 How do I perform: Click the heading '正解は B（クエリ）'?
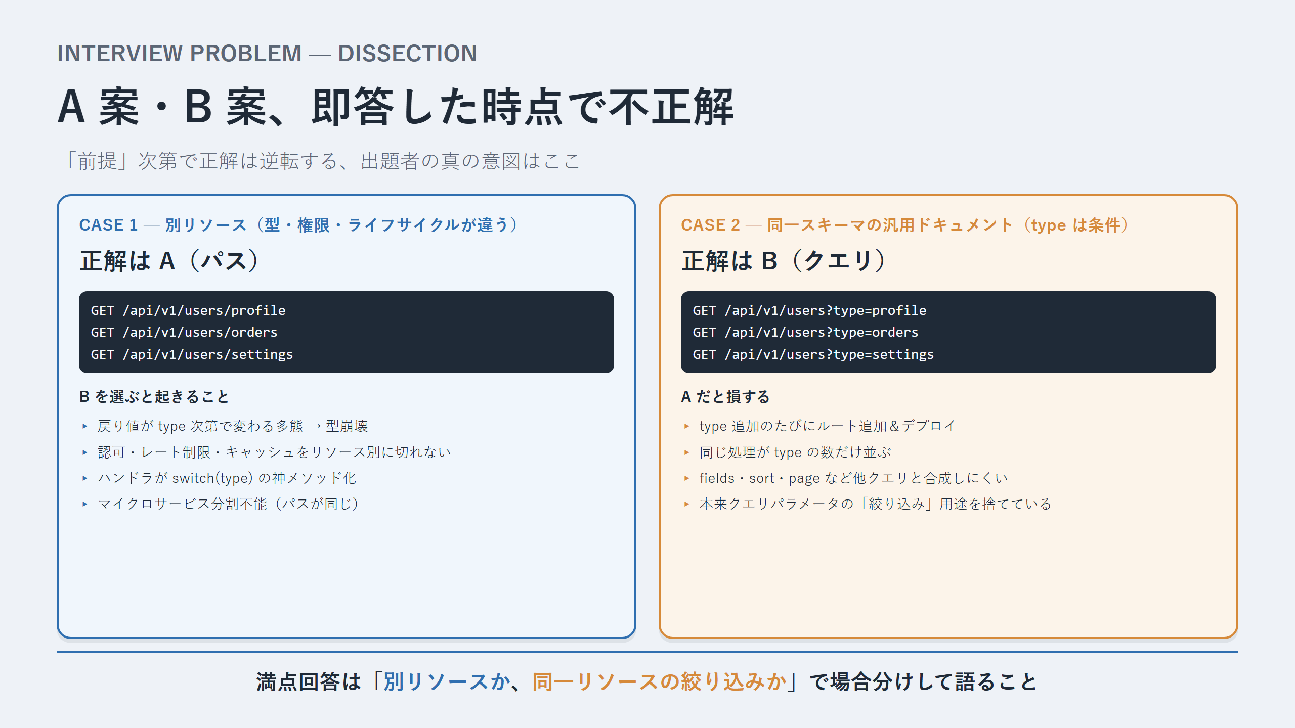pyautogui.click(x=784, y=261)
